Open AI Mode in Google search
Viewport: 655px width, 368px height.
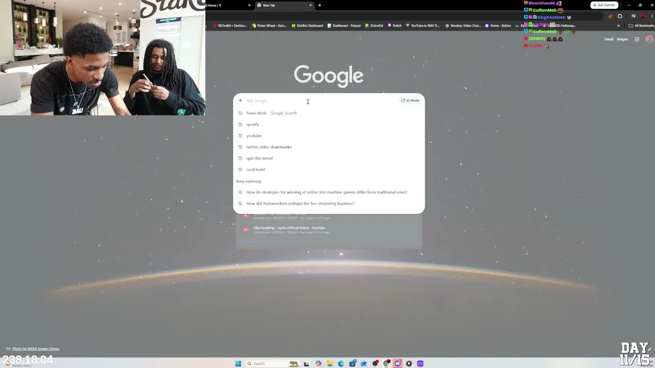(410, 100)
